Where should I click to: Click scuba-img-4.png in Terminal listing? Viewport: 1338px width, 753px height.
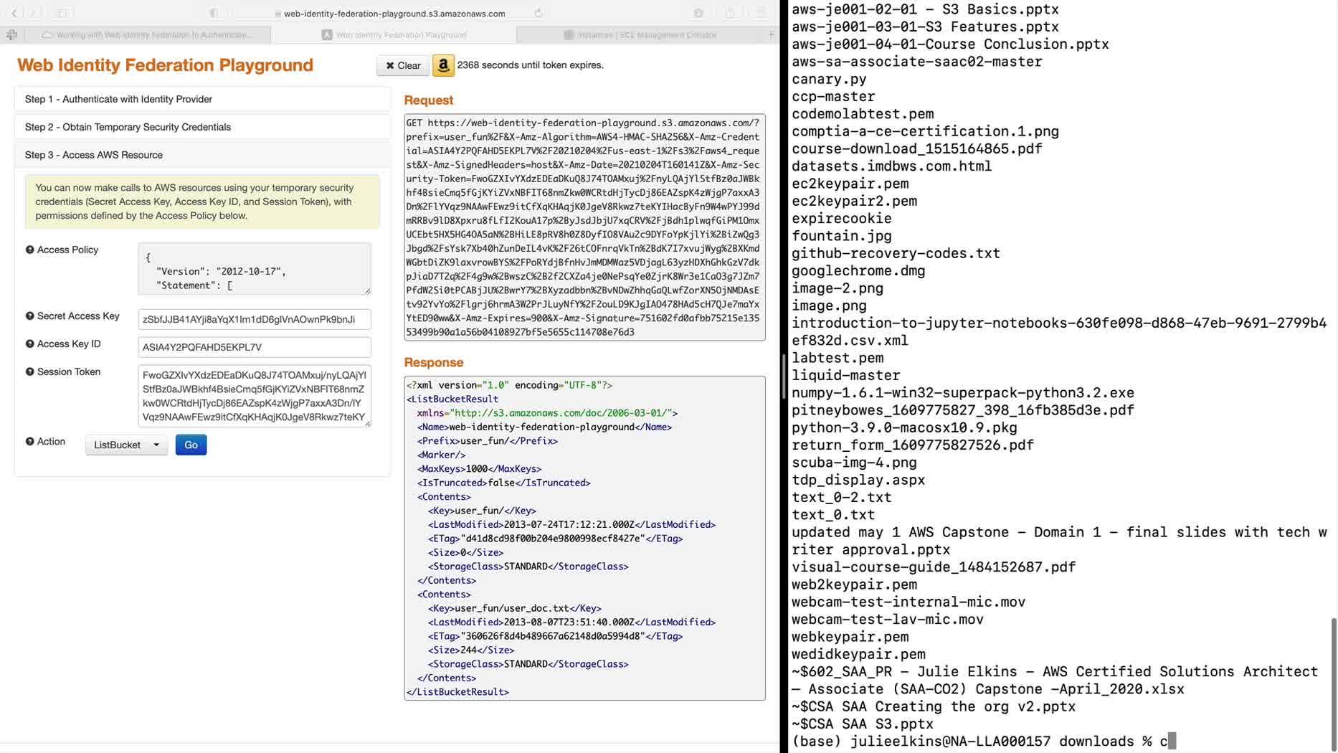tap(854, 463)
